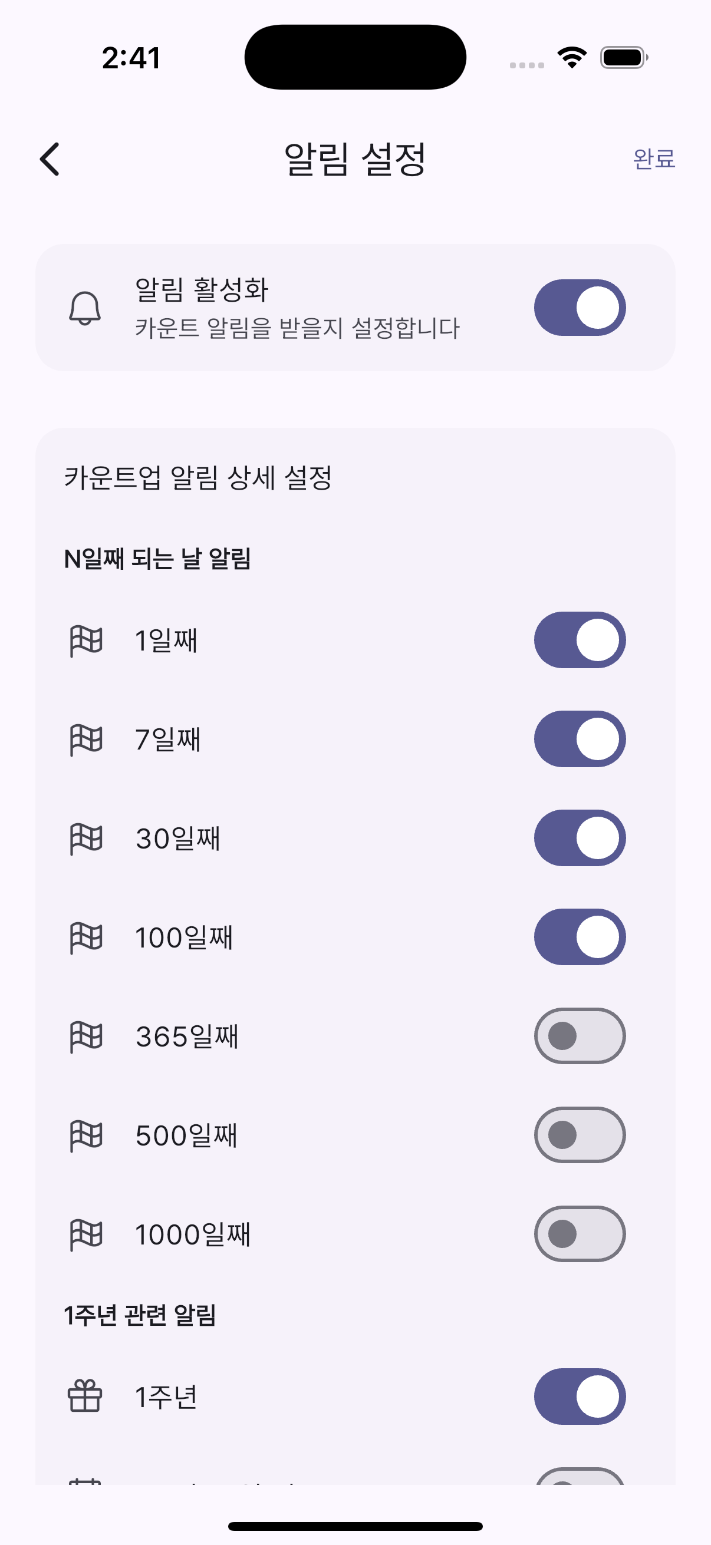This screenshot has height=1545, width=711.
Task: Tap the flag icon beside 100일째
Action: click(x=86, y=937)
